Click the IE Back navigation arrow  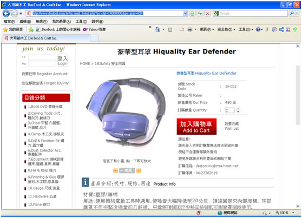6,14
